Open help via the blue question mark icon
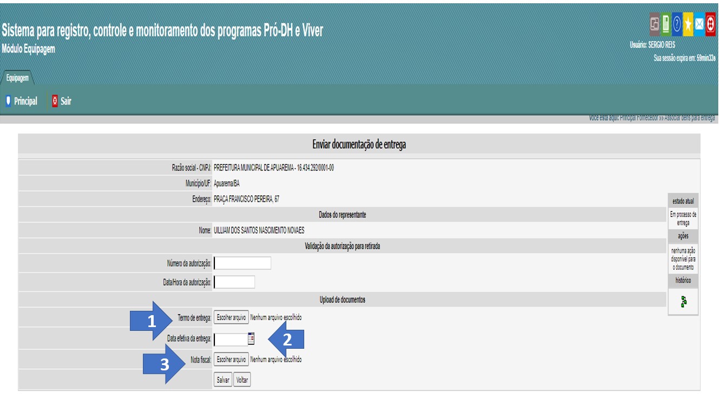 coord(677,24)
